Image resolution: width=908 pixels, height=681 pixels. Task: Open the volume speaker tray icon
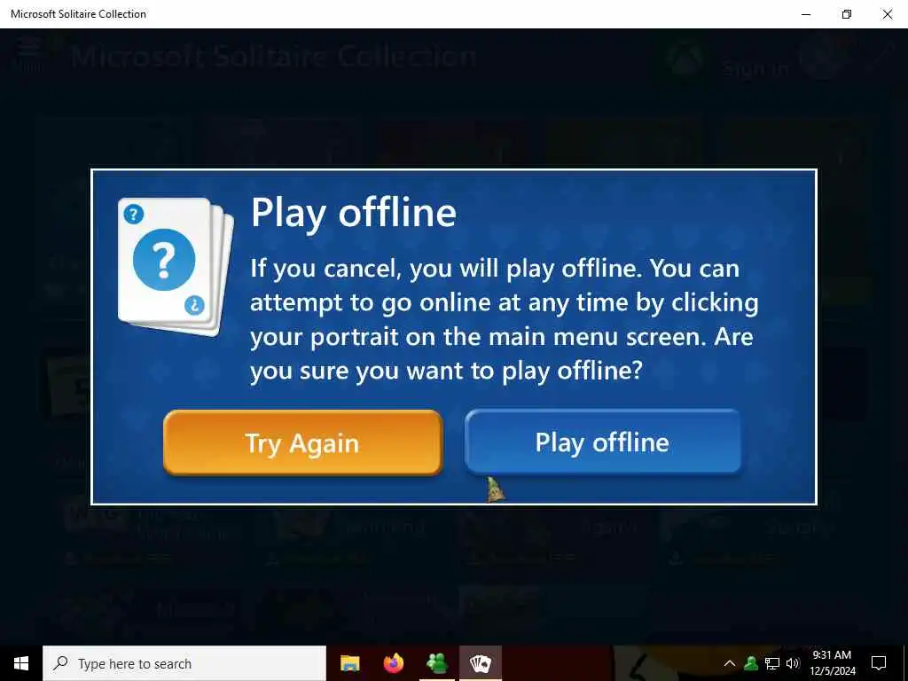[793, 663]
